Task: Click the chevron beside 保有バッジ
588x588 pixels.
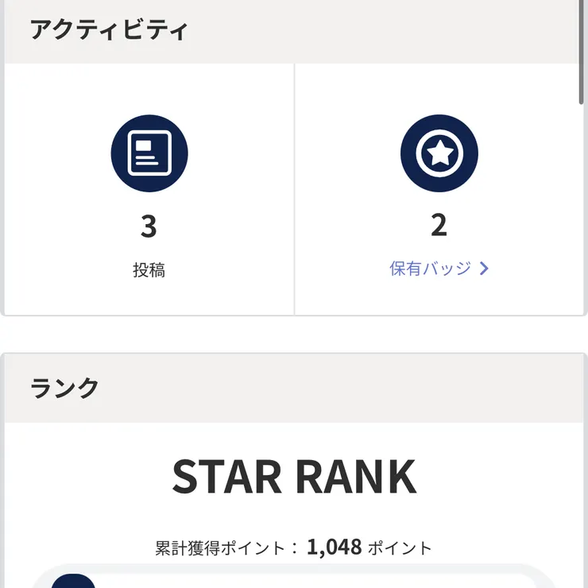Action: 484,269
